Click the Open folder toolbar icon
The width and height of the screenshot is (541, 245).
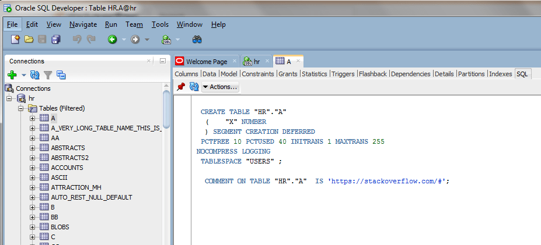pos(29,40)
